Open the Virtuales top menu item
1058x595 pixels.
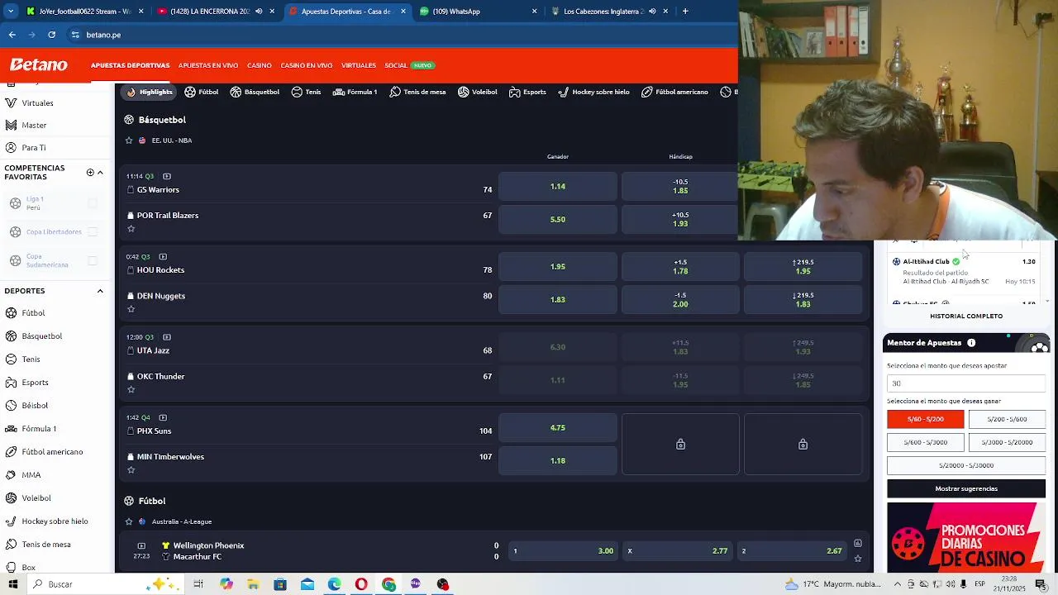[x=359, y=65]
